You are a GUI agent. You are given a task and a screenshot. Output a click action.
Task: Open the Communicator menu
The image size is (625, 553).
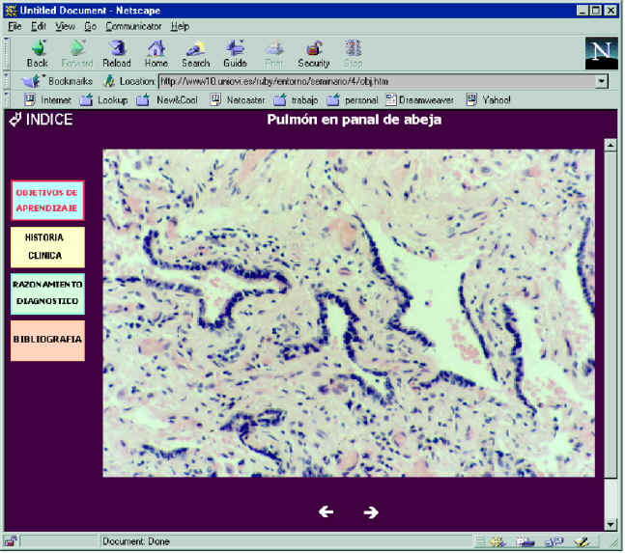coord(133,26)
